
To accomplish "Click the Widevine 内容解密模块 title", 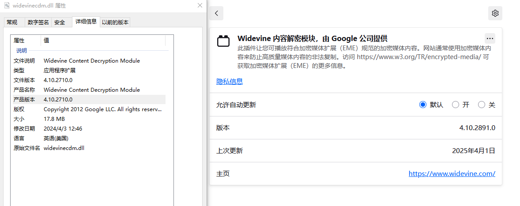I will pos(313,38).
